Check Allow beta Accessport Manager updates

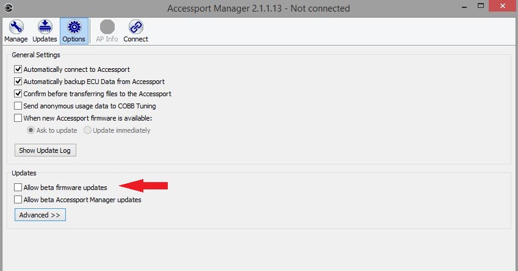click(x=18, y=200)
